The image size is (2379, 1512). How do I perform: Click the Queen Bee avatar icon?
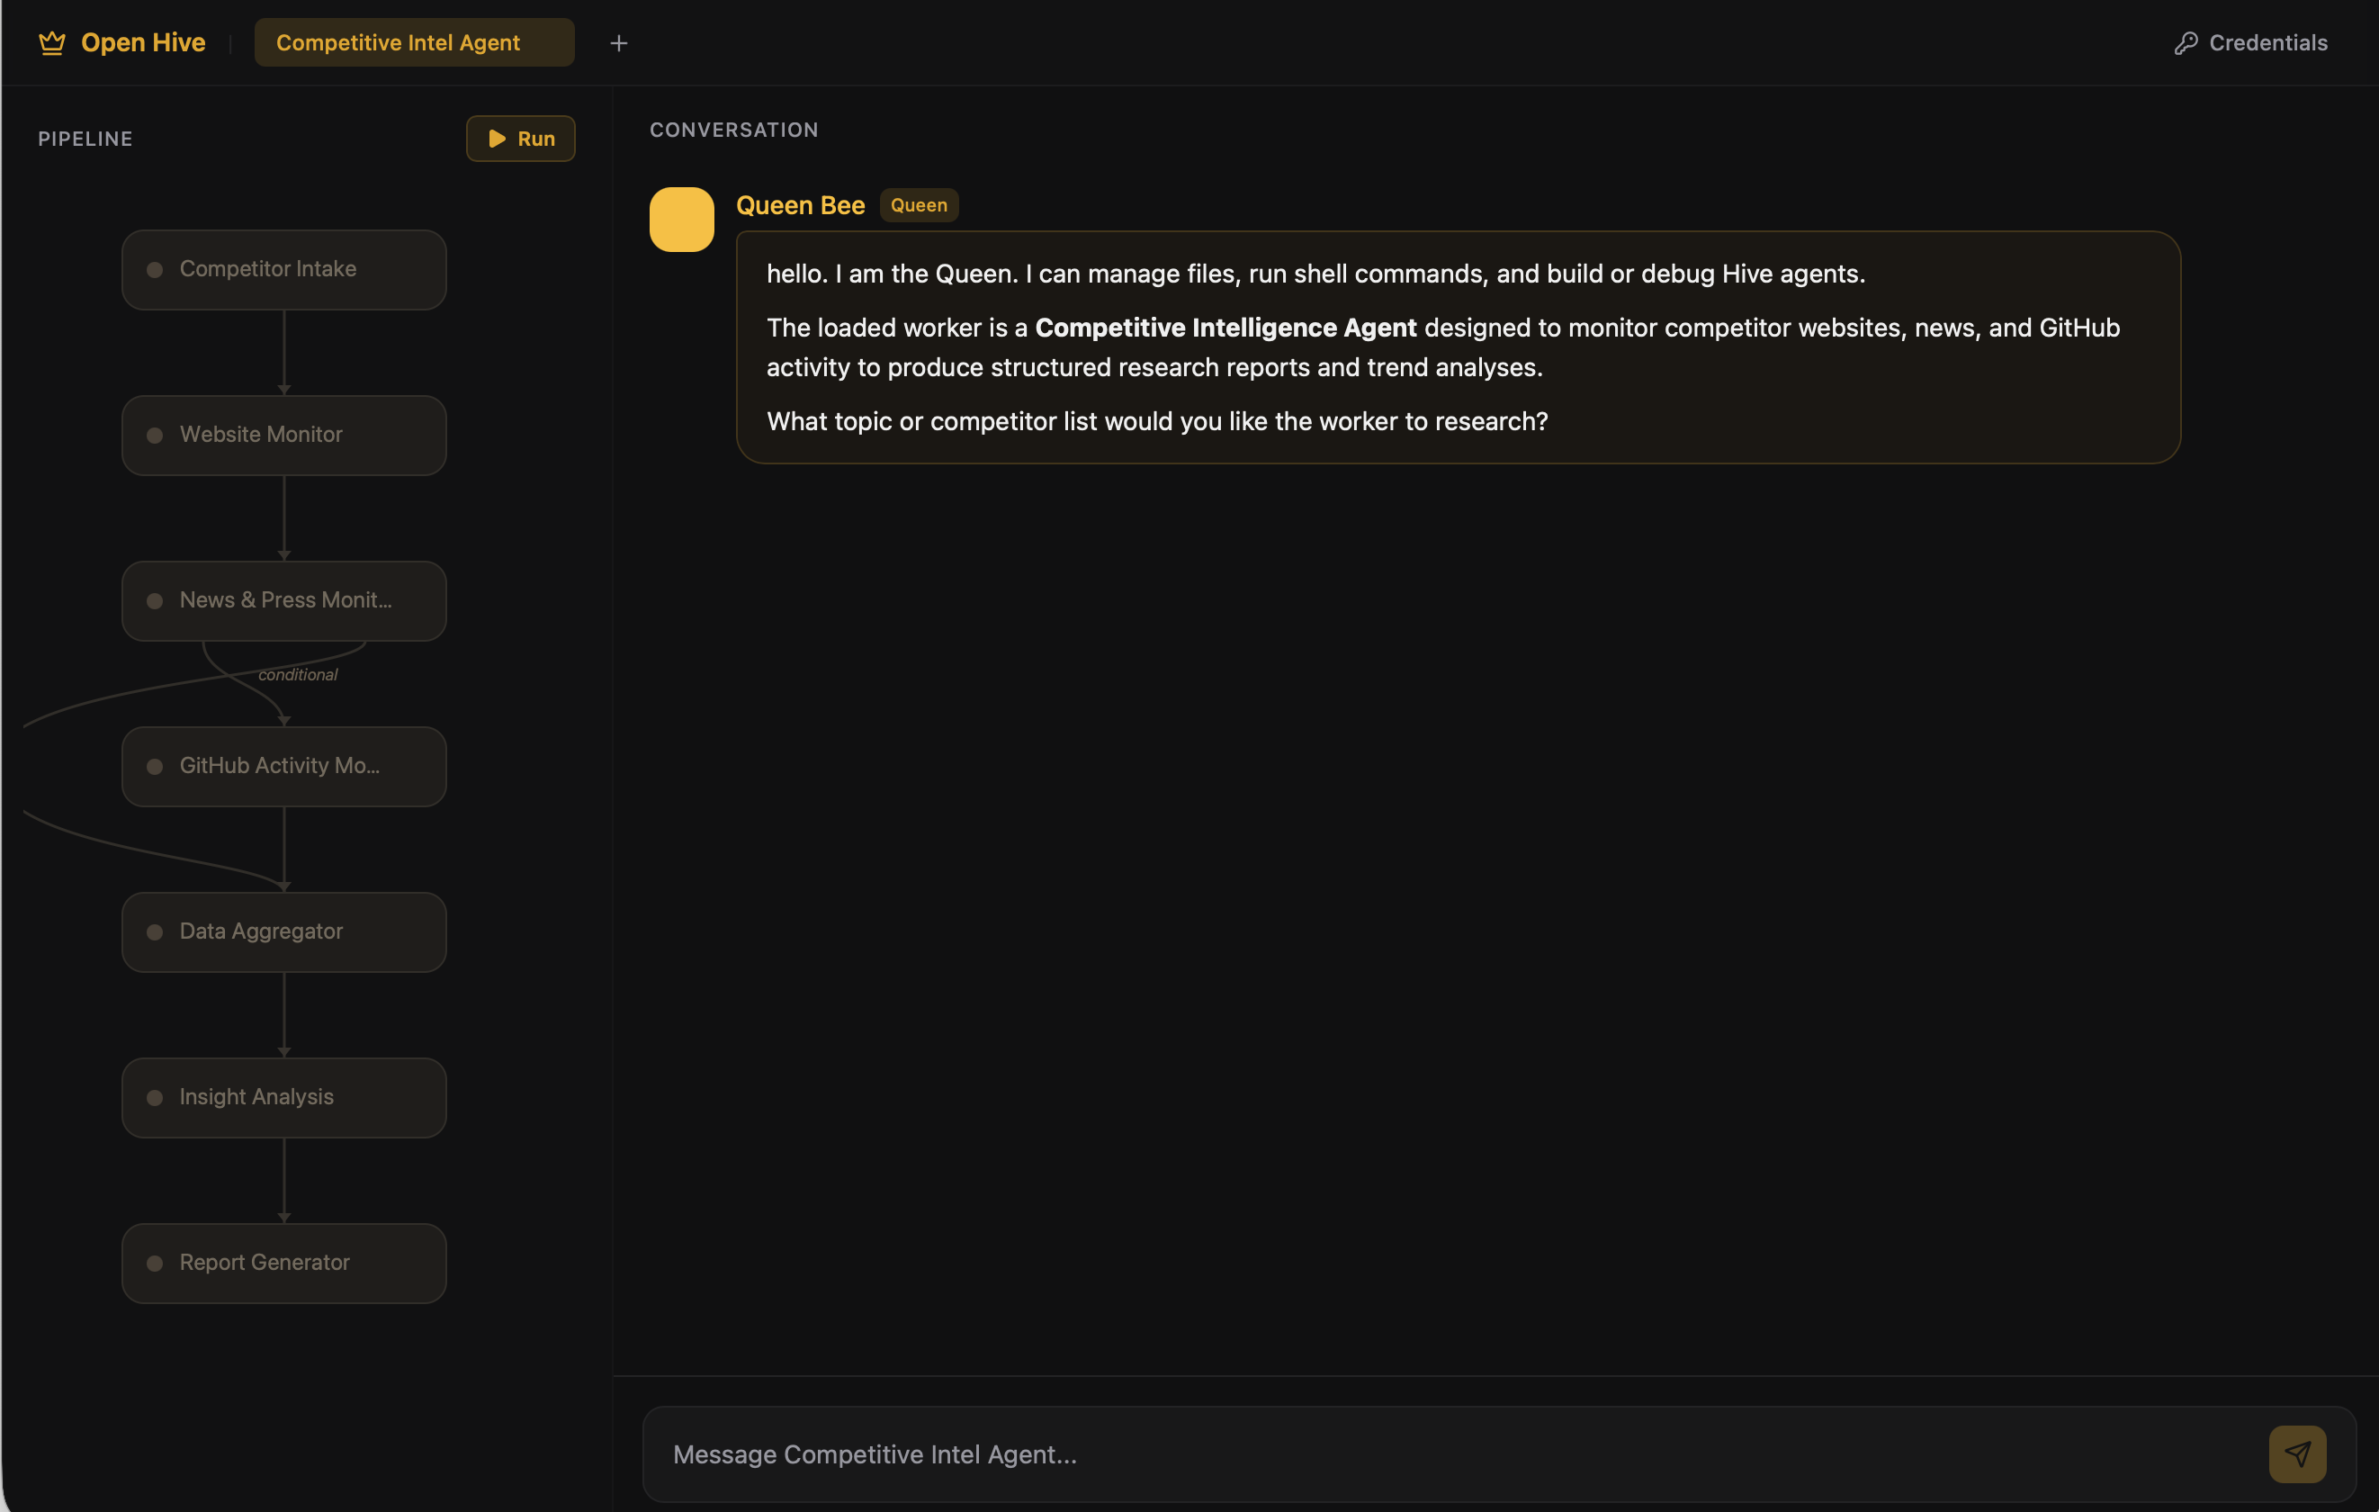click(681, 220)
